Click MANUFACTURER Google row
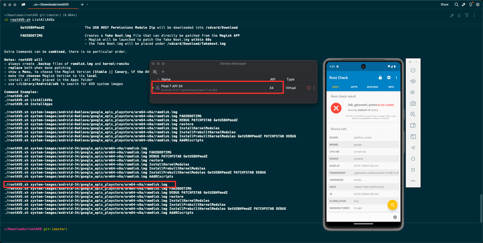483x243 pixels. click(364, 208)
